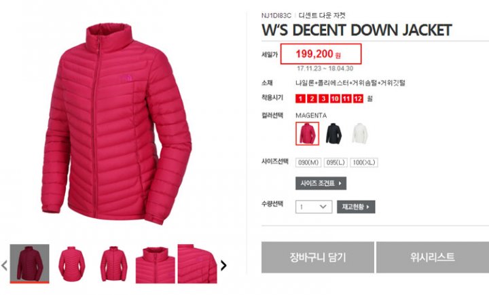This screenshot has width=489, height=295.
Task: Choose the white jacket color swatch
Action: pyautogui.click(x=360, y=134)
